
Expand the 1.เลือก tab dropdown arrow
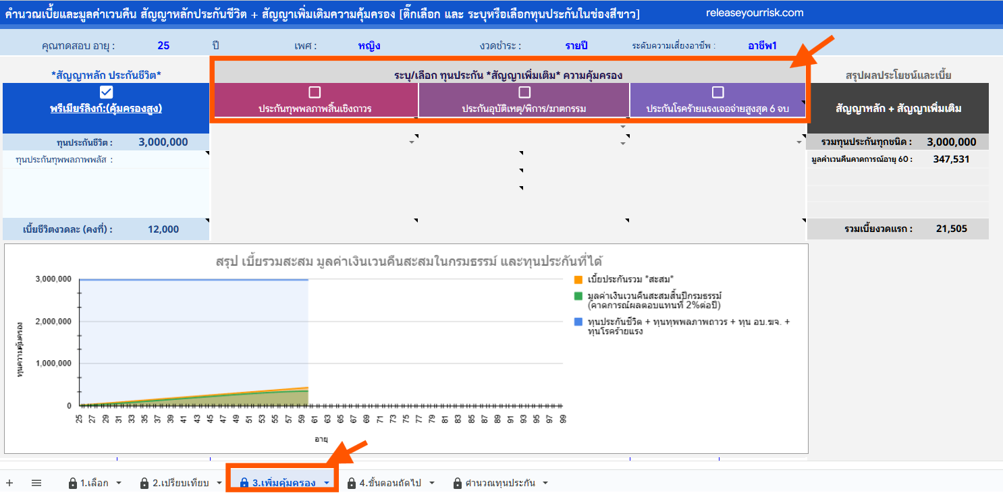(119, 483)
